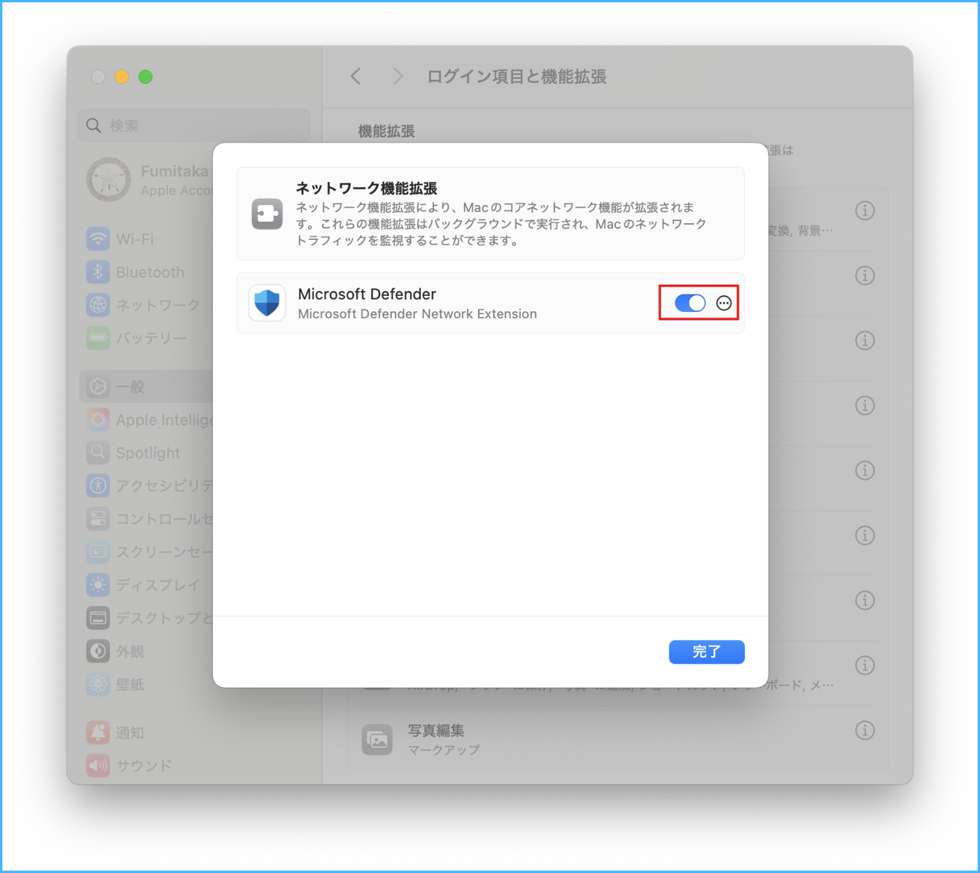Click the 完了 button
The image size is (980, 873).
click(706, 652)
